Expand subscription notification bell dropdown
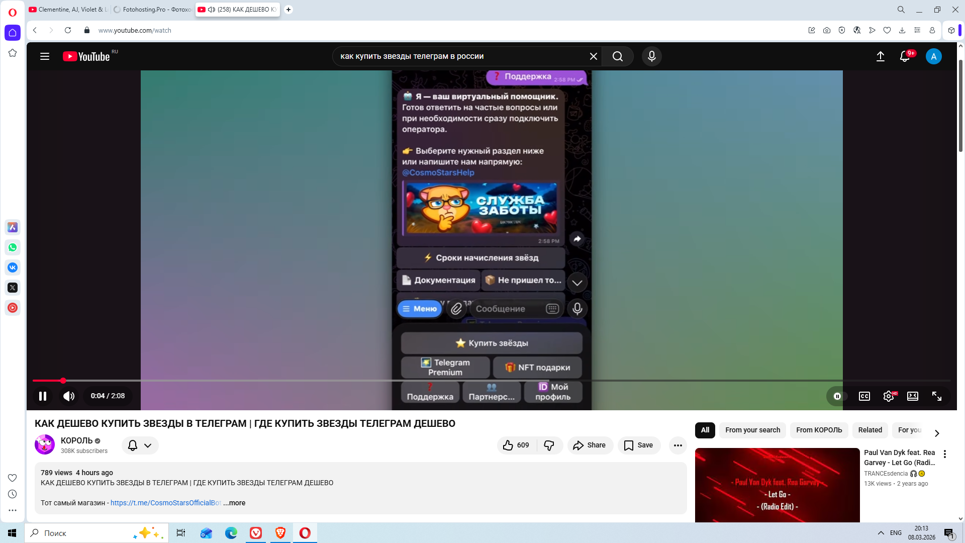Screen dimensions: 965x543 [x=140, y=445]
